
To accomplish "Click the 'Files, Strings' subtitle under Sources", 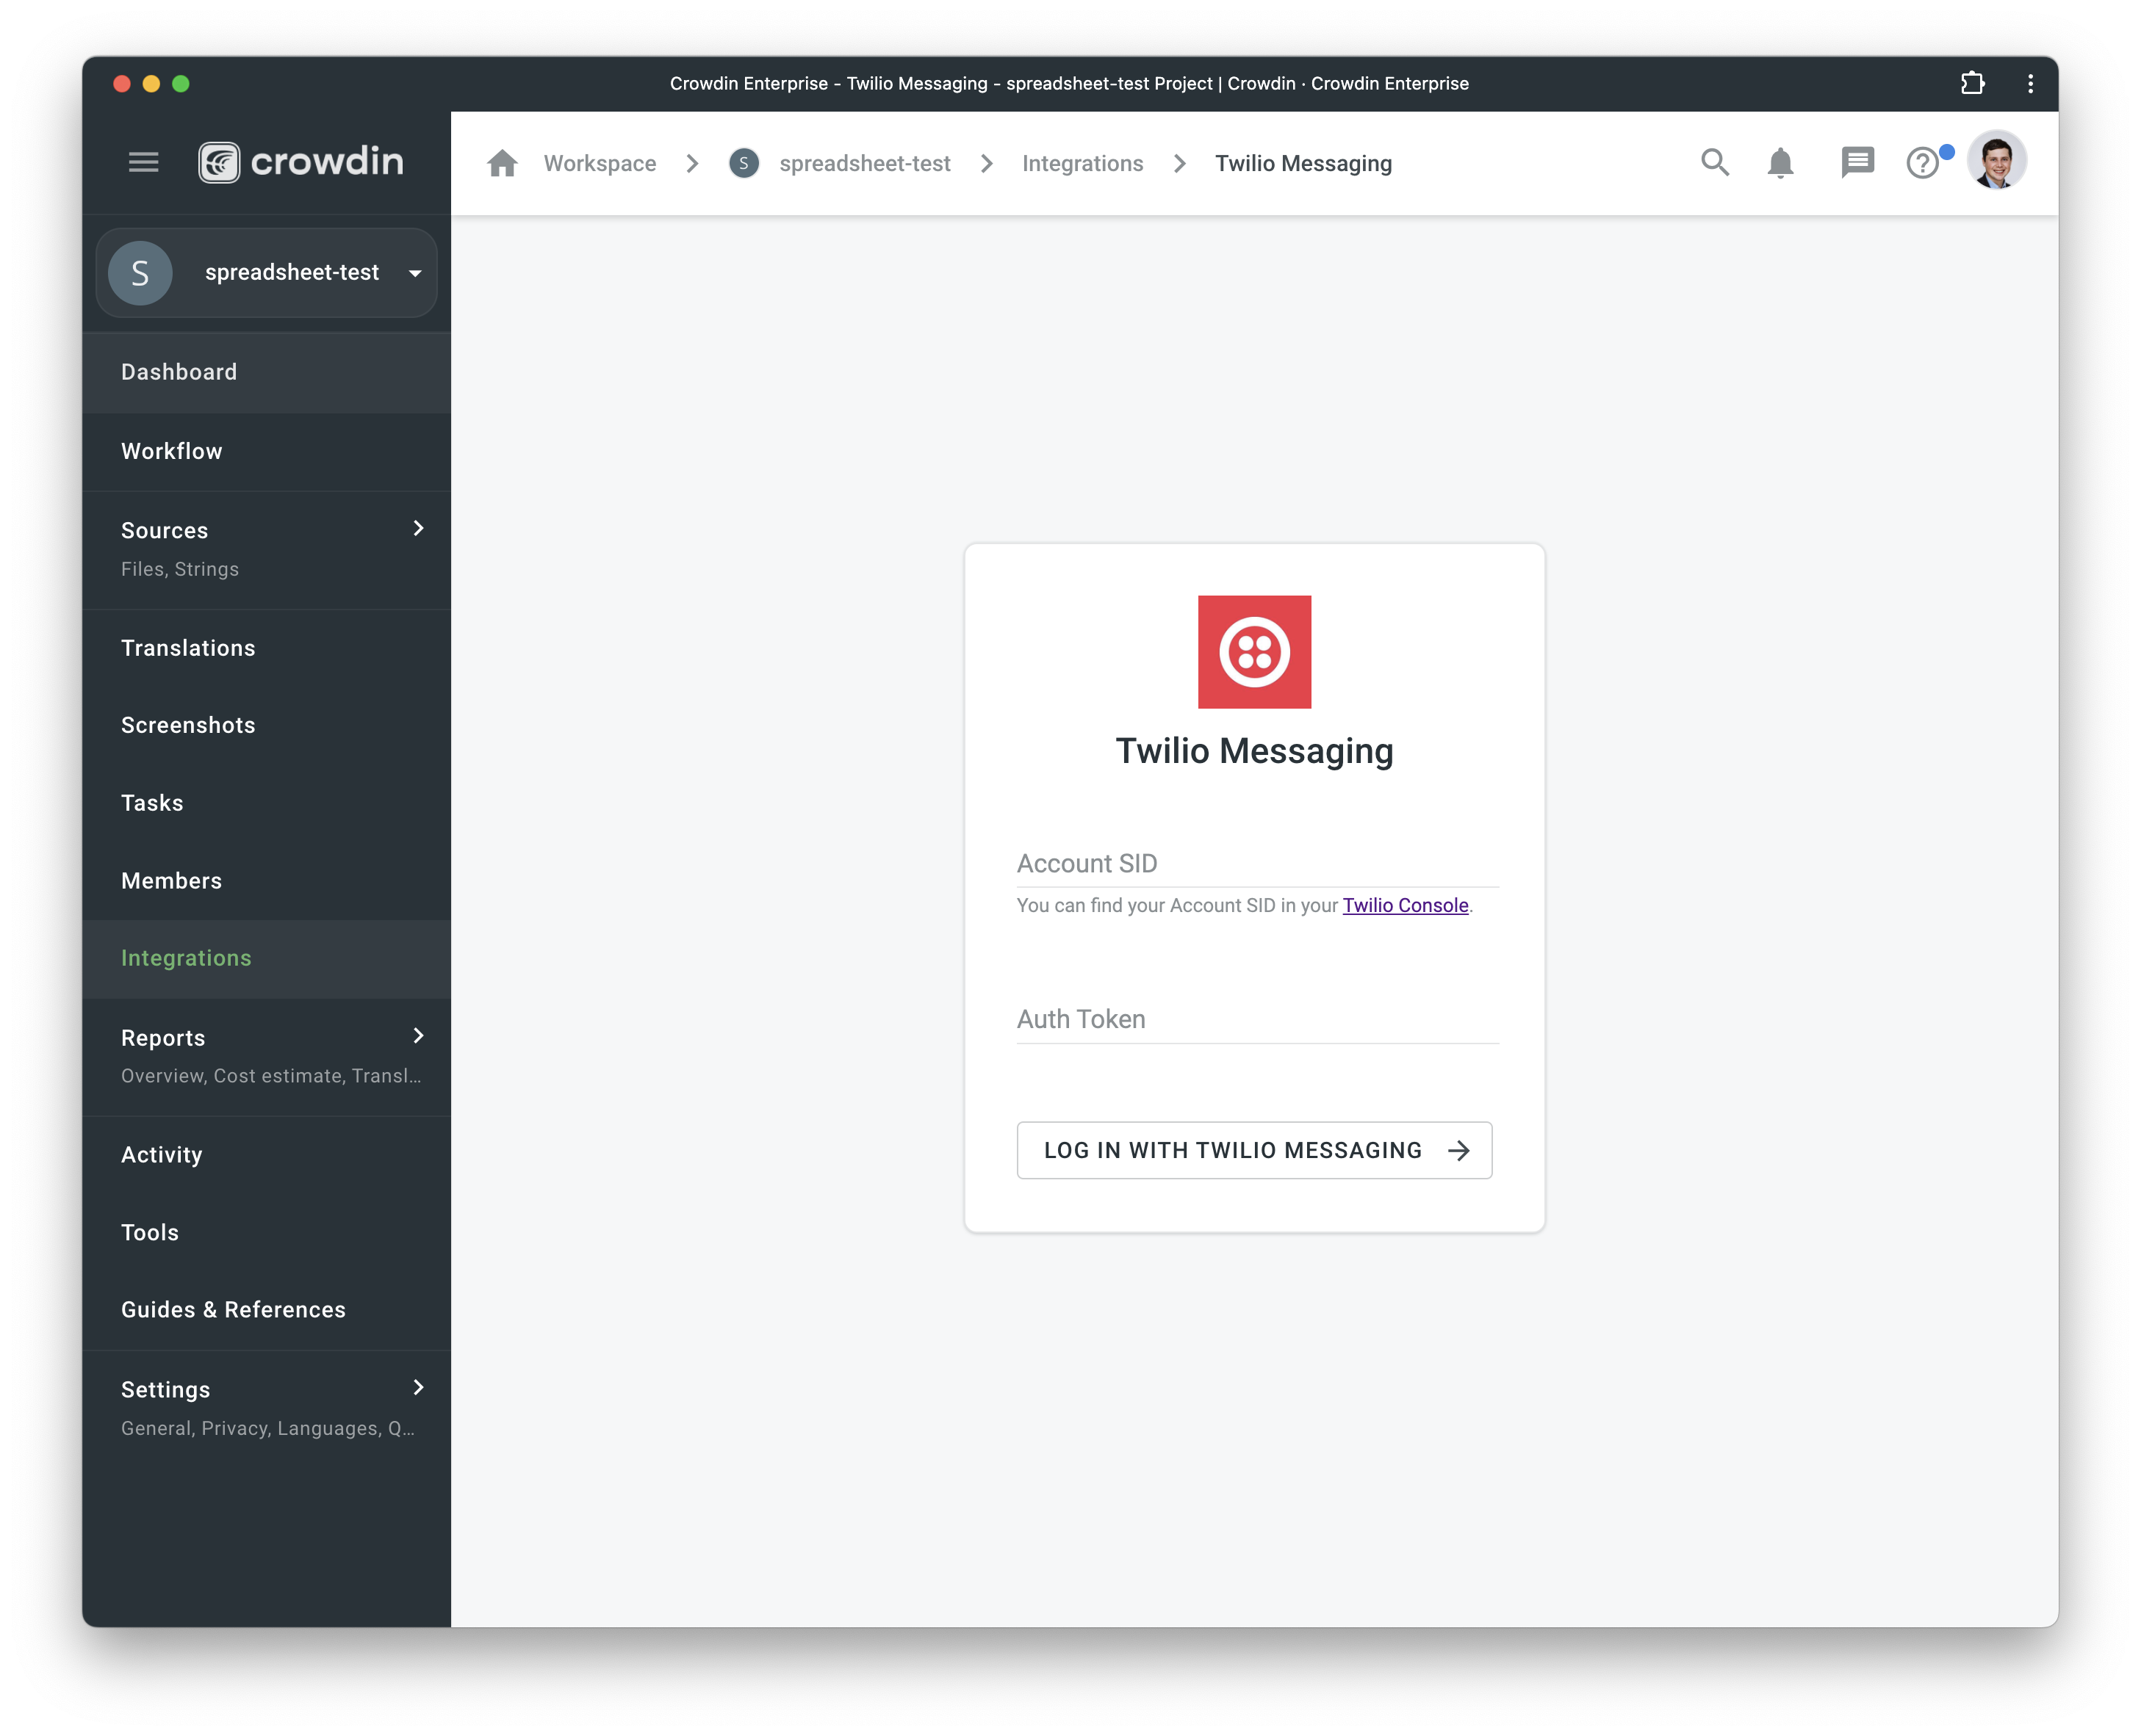I will click(180, 569).
